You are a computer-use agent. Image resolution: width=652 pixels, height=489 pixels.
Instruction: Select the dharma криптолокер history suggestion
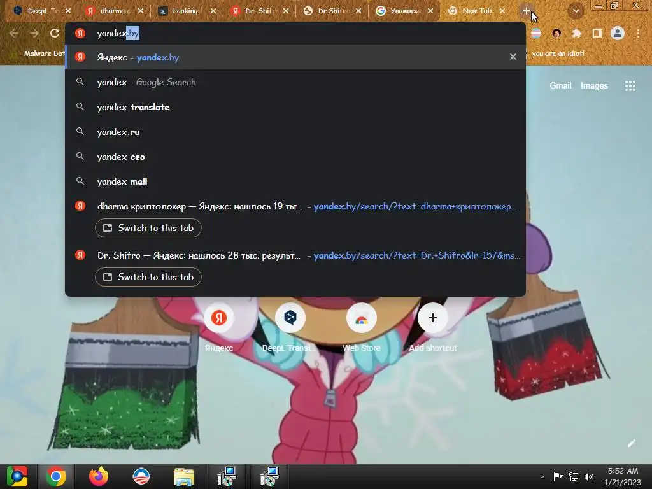tap(295, 206)
